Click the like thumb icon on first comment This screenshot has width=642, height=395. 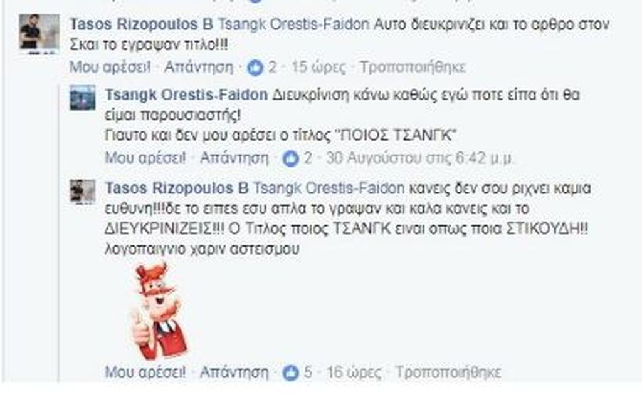[255, 67]
